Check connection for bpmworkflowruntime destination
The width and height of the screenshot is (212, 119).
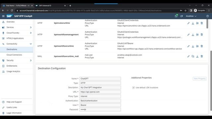pos(197,46)
